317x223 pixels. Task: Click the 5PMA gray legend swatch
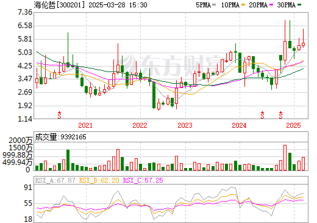click(x=214, y=5)
